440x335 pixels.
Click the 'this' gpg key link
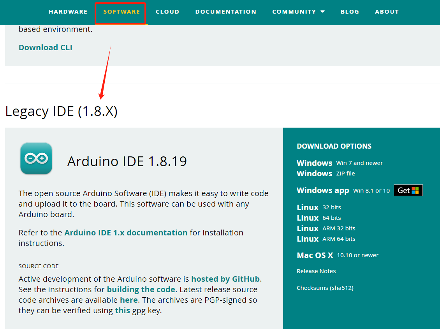coord(123,310)
